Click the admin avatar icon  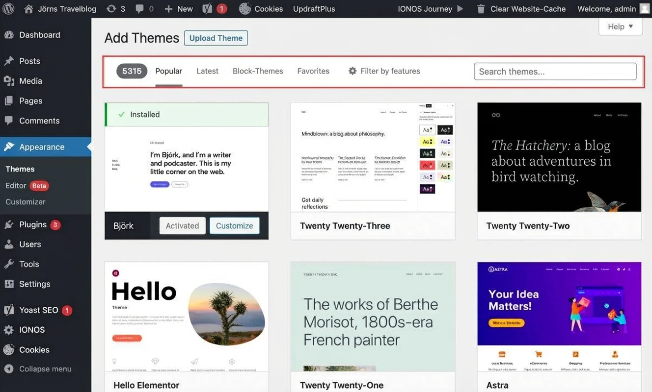point(645,9)
